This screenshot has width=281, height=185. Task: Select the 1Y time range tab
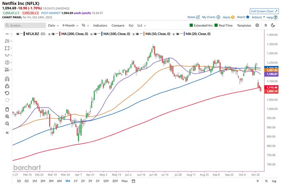pyautogui.click(x=75, y=181)
